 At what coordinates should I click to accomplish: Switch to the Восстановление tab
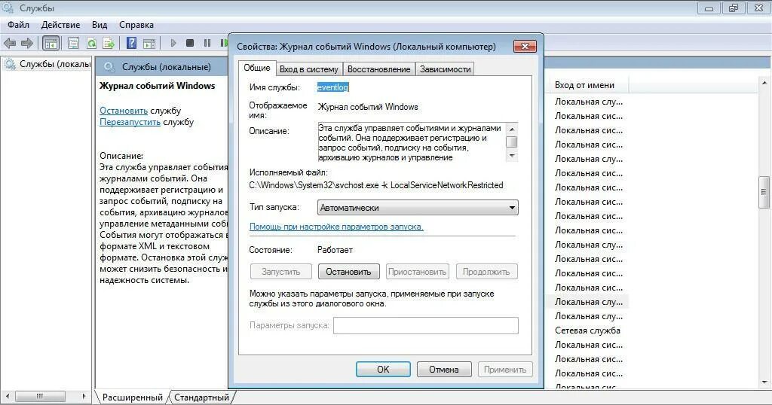(x=378, y=69)
